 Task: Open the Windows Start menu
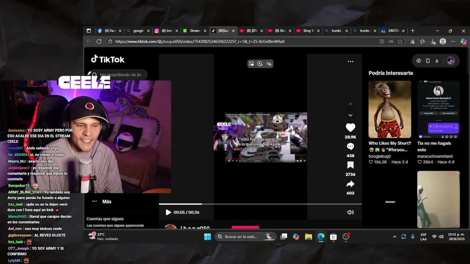pyautogui.click(x=207, y=236)
